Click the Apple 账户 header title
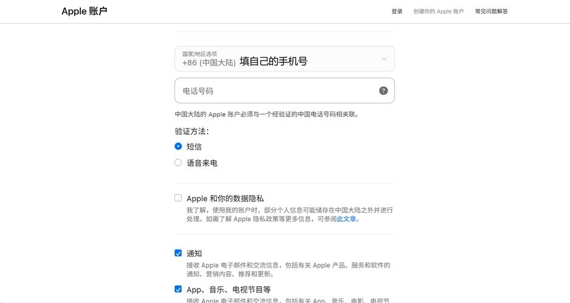 coord(84,12)
